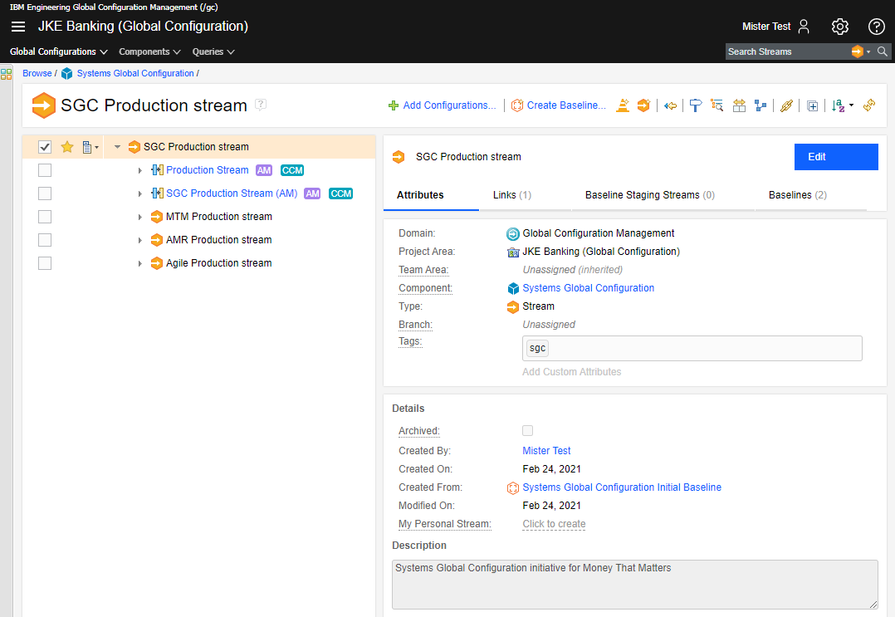Viewport: 895px width, 617px height.
Task: Click the signpost icon in toolbar
Action: click(696, 105)
